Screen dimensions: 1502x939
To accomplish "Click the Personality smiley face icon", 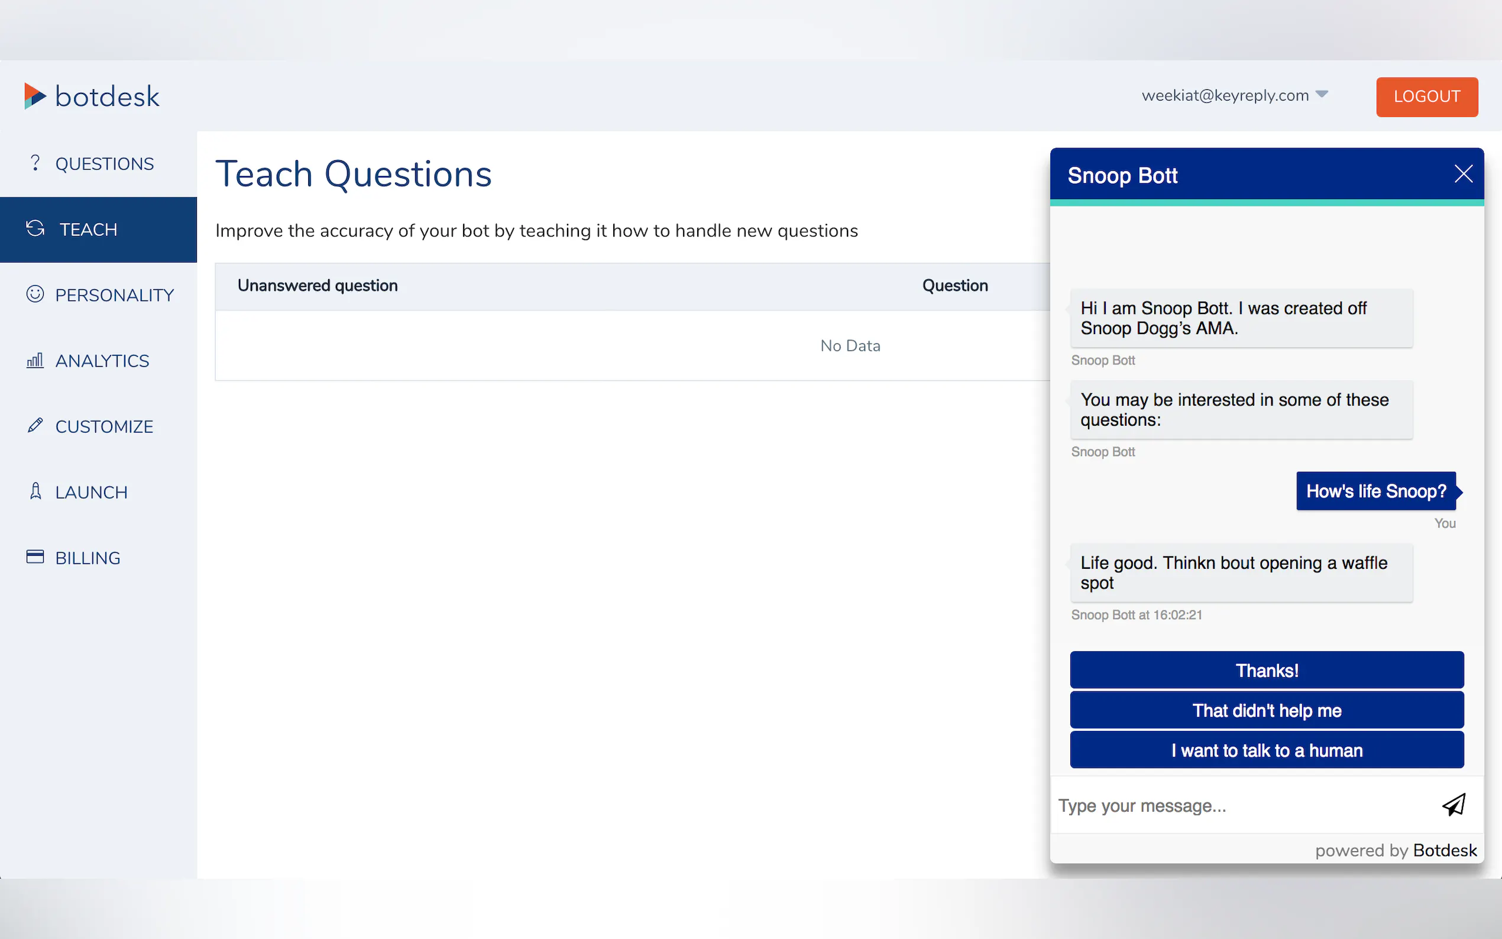I will (35, 294).
